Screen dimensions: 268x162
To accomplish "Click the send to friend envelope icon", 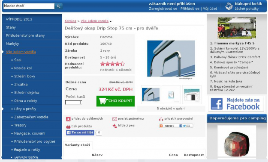I will [x=114, y=119].
